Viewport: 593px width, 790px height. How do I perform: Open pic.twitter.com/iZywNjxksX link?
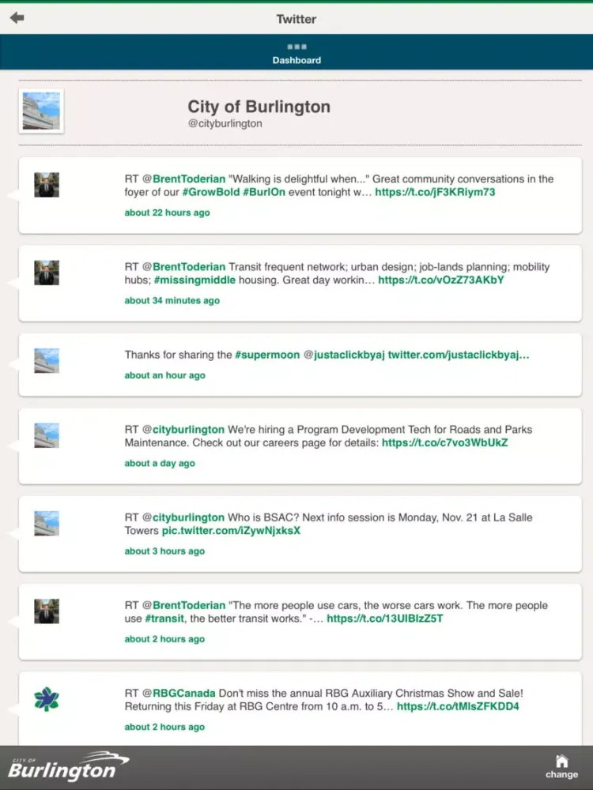231,531
